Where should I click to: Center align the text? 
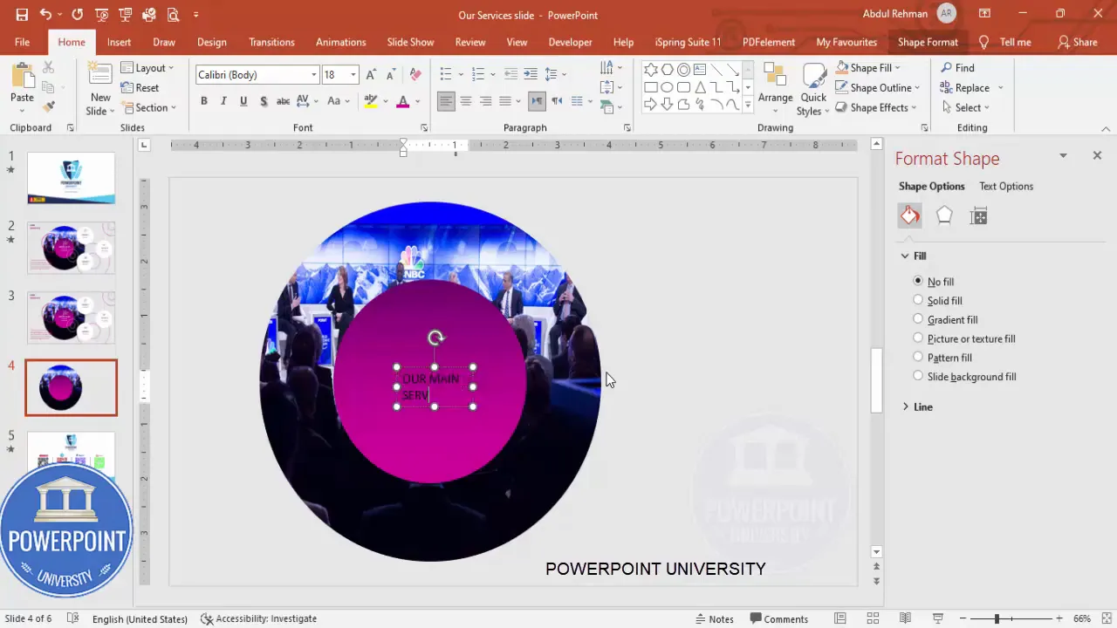coord(466,101)
